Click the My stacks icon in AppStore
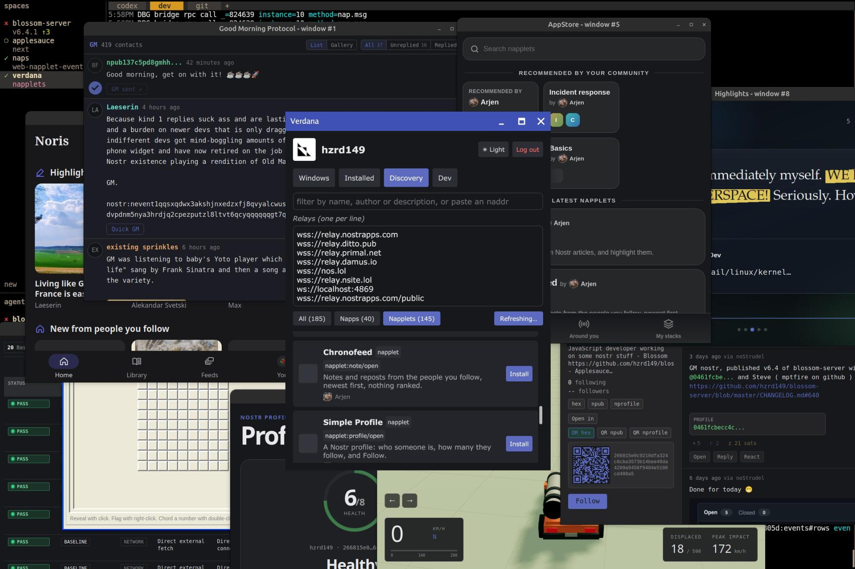Screen dimensions: 855x569 pyautogui.click(x=668, y=324)
